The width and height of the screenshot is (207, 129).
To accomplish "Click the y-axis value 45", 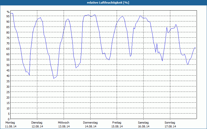I will point(8,70).
